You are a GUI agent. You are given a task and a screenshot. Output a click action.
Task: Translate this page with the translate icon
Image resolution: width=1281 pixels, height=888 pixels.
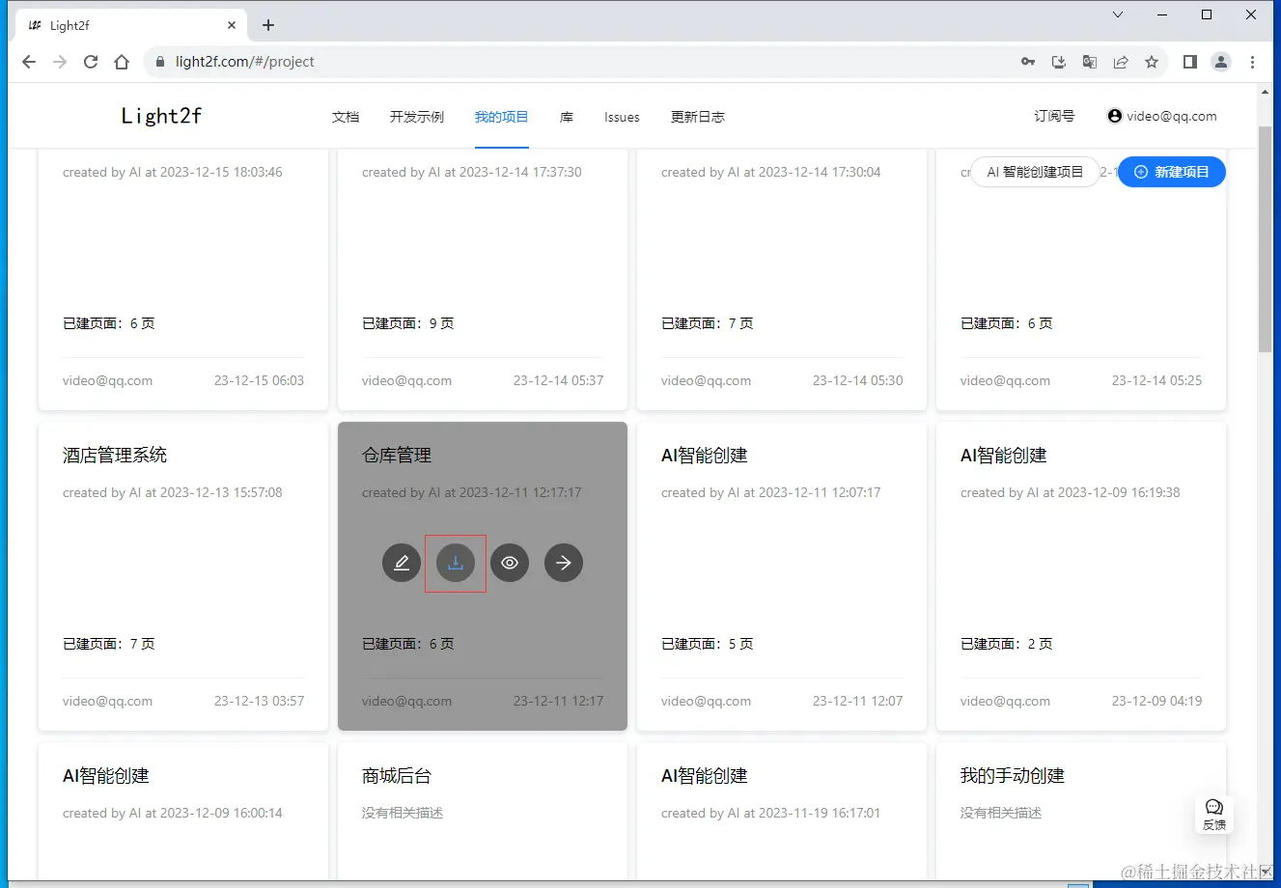point(1090,62)
